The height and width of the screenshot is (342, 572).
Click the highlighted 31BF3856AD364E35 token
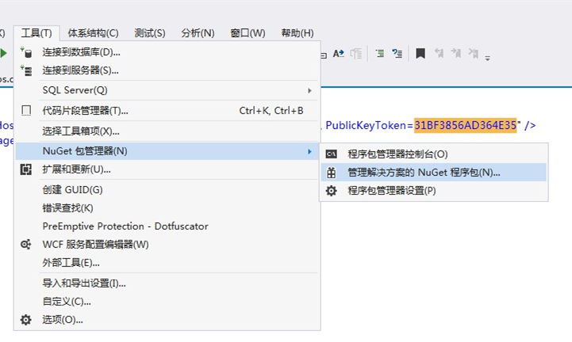click(466, 125)
